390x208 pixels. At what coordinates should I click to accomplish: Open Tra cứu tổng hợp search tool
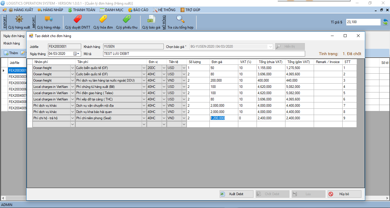(180, 22)
